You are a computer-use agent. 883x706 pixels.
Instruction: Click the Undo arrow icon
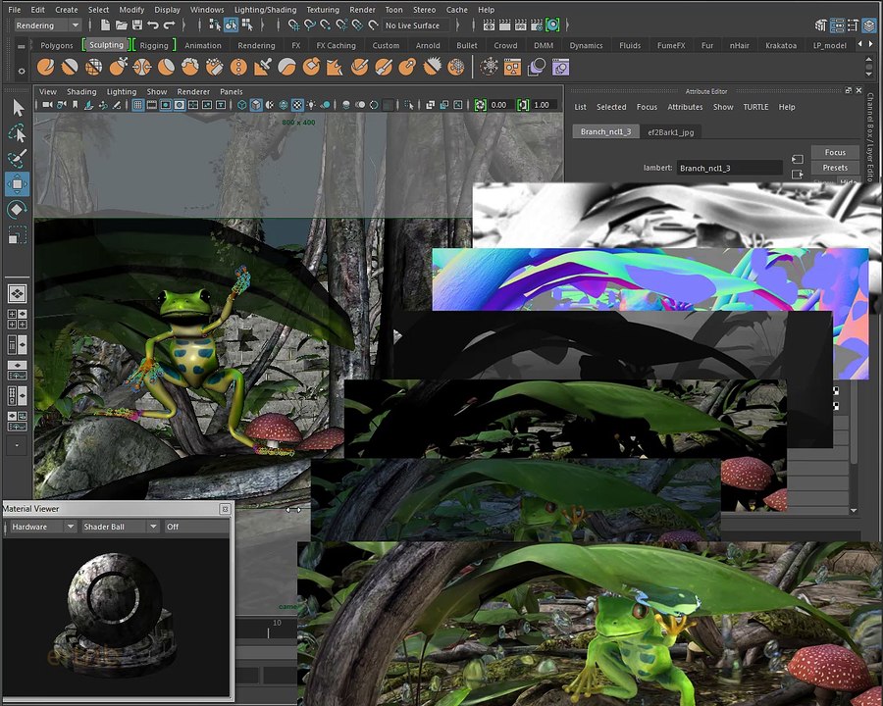point(153,25)
